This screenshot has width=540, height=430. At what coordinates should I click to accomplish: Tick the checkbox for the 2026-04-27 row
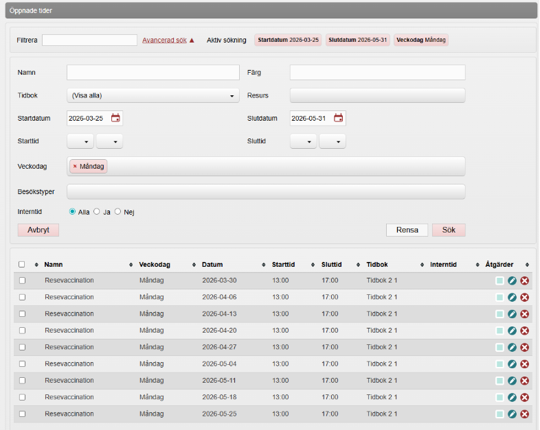pos(22,347)
